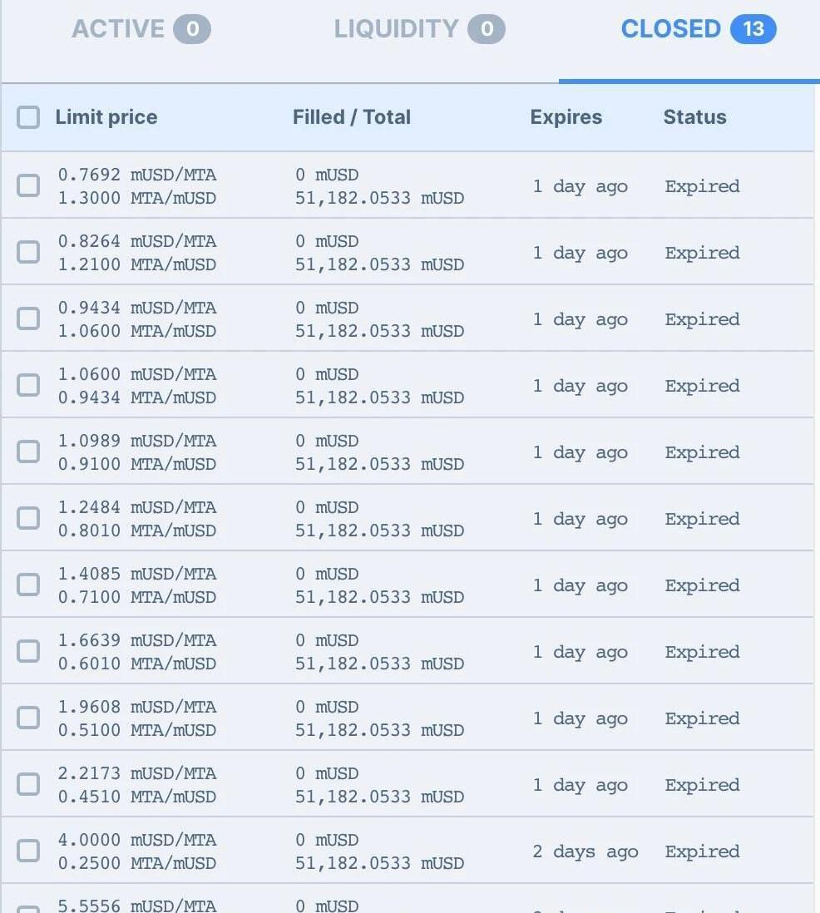Select the 0.8264 mUSD/MTA order checkbox
Image resolution: width=820 pixels, height=913 pixels.
coord(28,252)
